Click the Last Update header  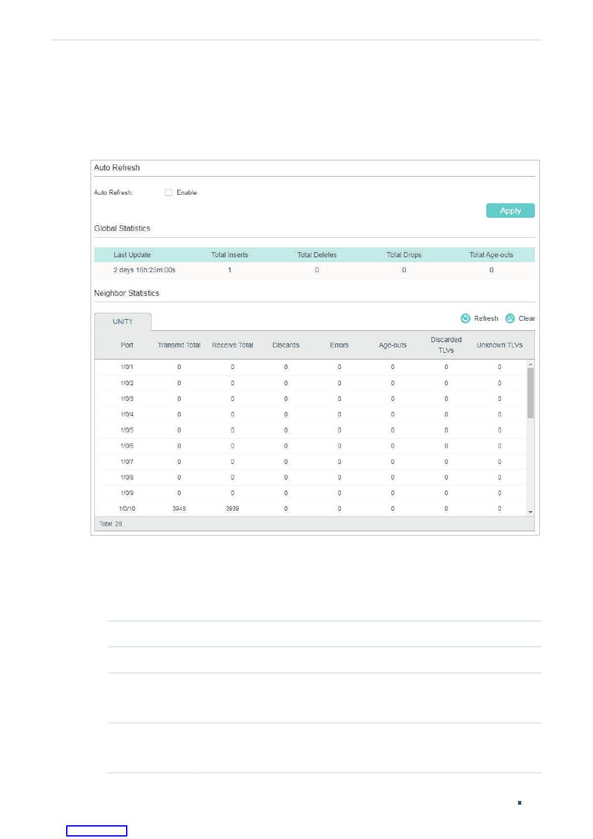[132, 255]
